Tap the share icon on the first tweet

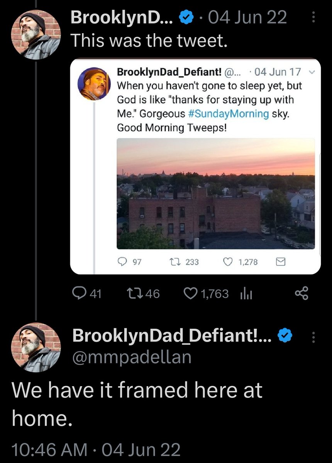click(x=301, y=294)
